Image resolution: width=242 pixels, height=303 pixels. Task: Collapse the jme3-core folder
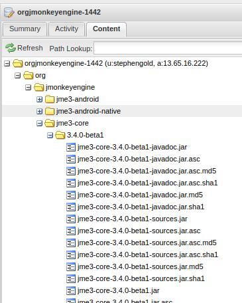point(39,124)
